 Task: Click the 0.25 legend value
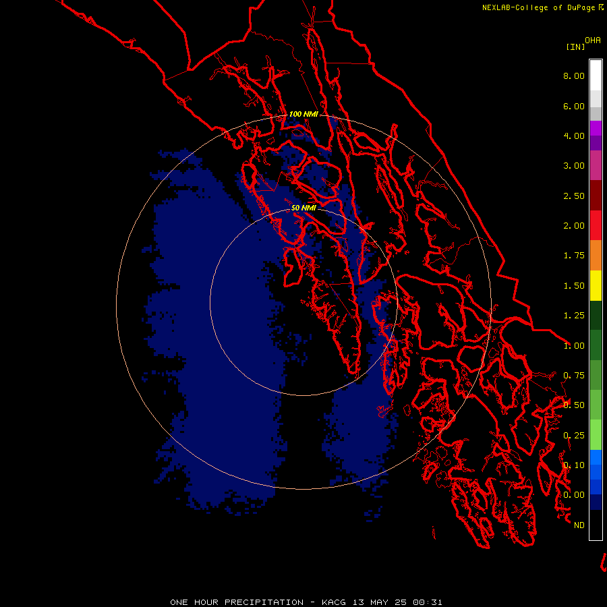pyautogui.click(x=574, y=436)
